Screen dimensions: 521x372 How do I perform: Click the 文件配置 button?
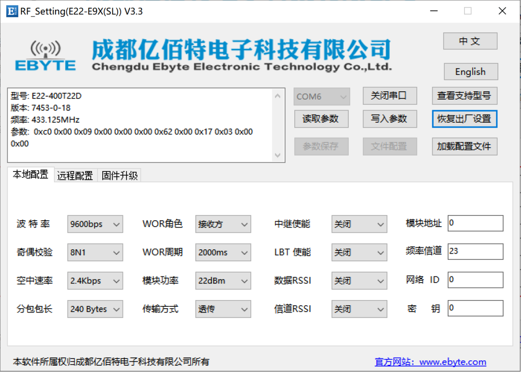[389, 146]
